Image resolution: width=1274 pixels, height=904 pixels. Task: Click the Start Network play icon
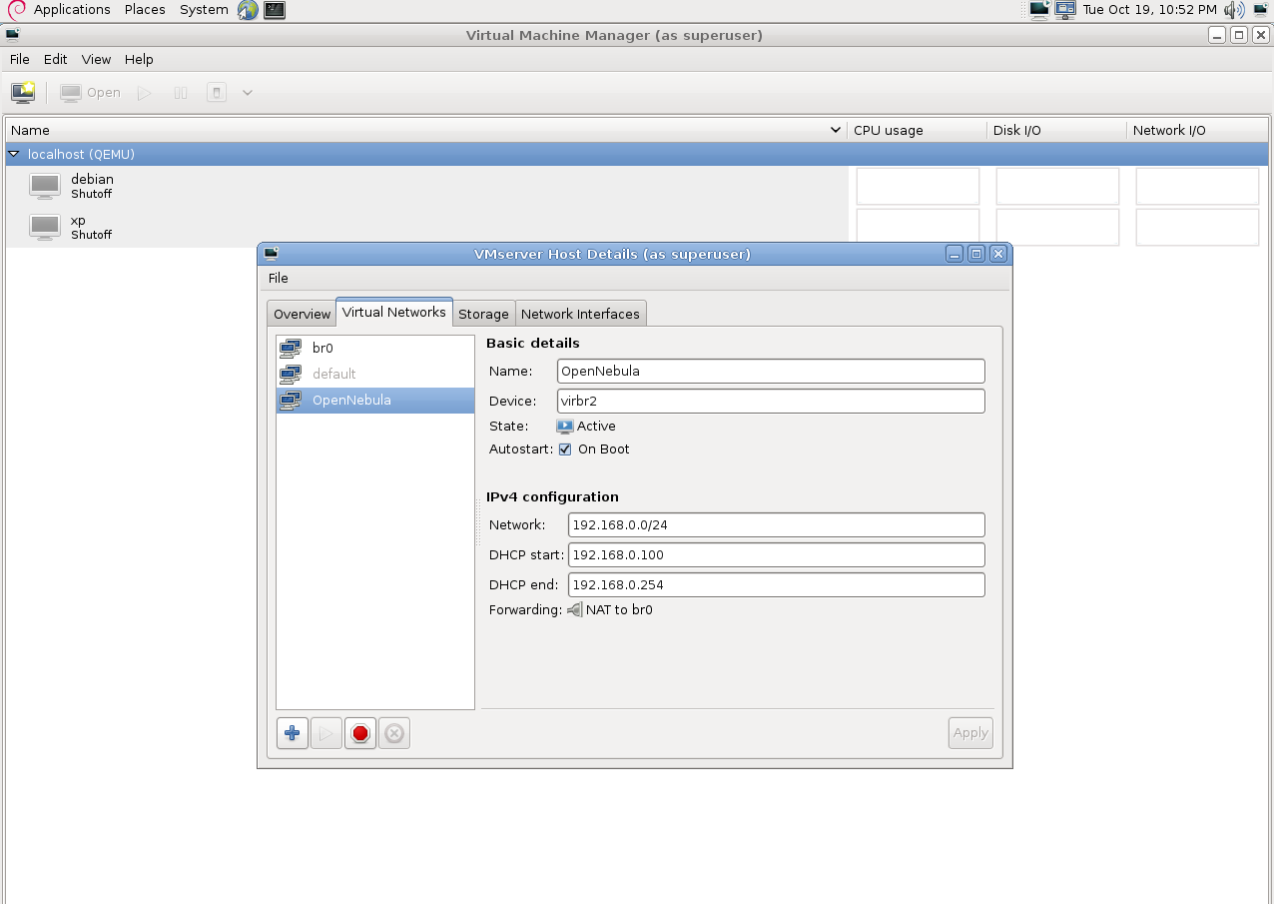[x=326, y=733]
